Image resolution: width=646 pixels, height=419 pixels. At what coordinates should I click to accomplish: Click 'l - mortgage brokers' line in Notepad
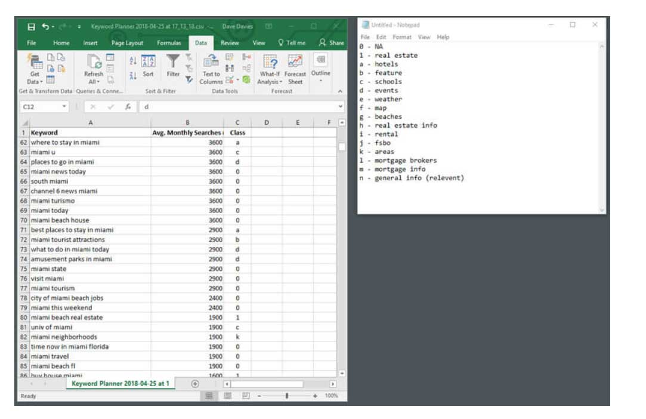(398, 161)
